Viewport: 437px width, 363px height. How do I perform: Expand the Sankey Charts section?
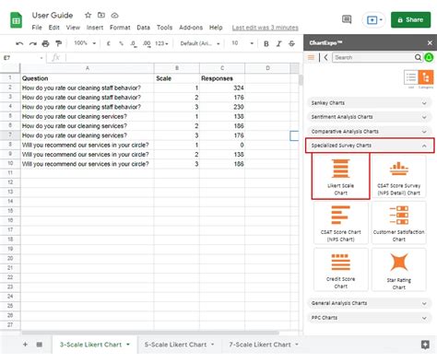point(369,103)
